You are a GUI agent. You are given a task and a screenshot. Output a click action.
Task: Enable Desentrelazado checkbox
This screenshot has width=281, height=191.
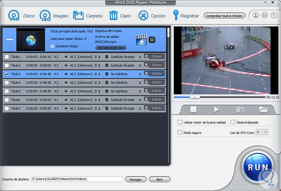point(232,122)
